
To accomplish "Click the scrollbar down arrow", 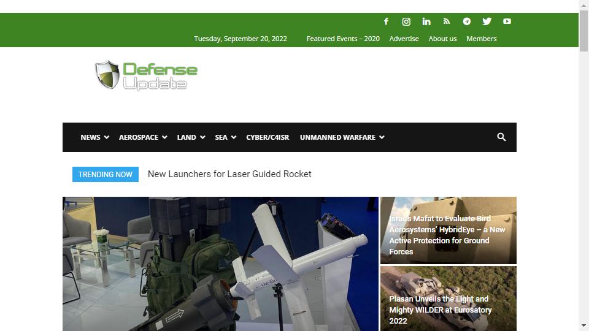I will 583,325.
